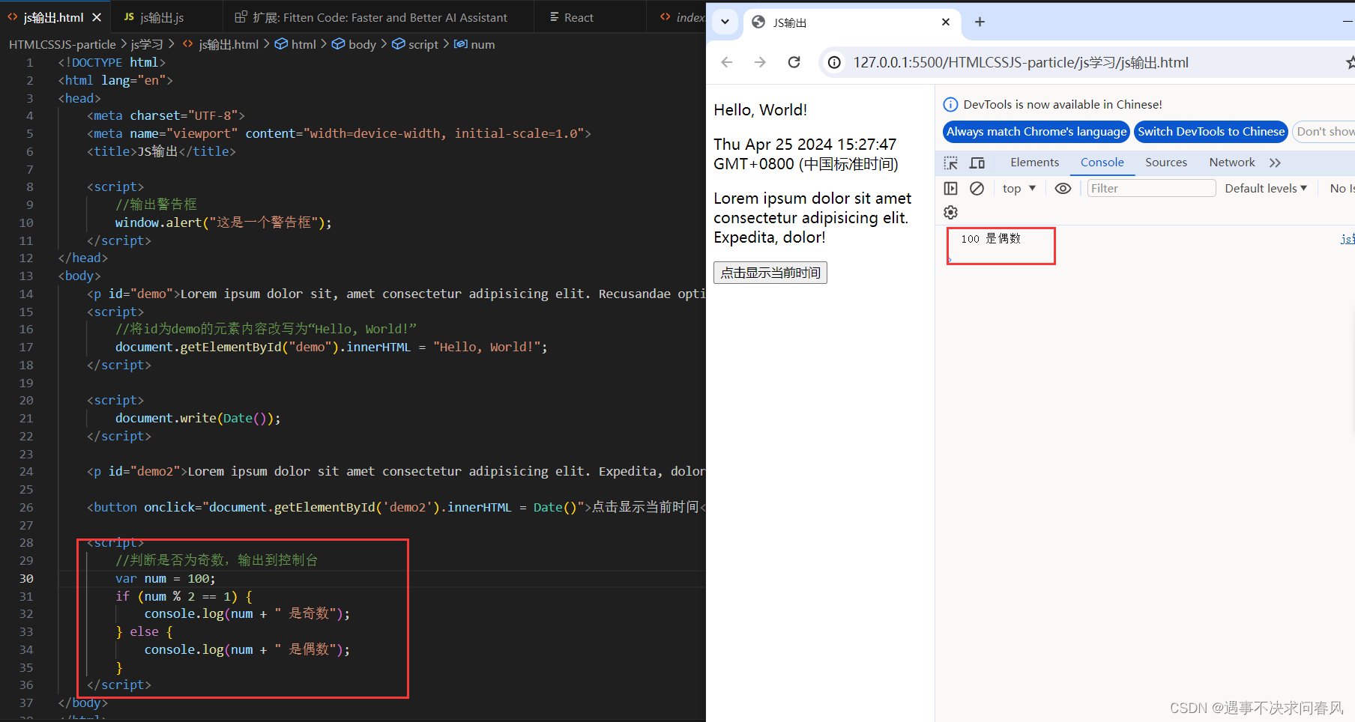Open the React editor tab
The height and width of the screenshot is (722, 1355).
pos(571,17)
